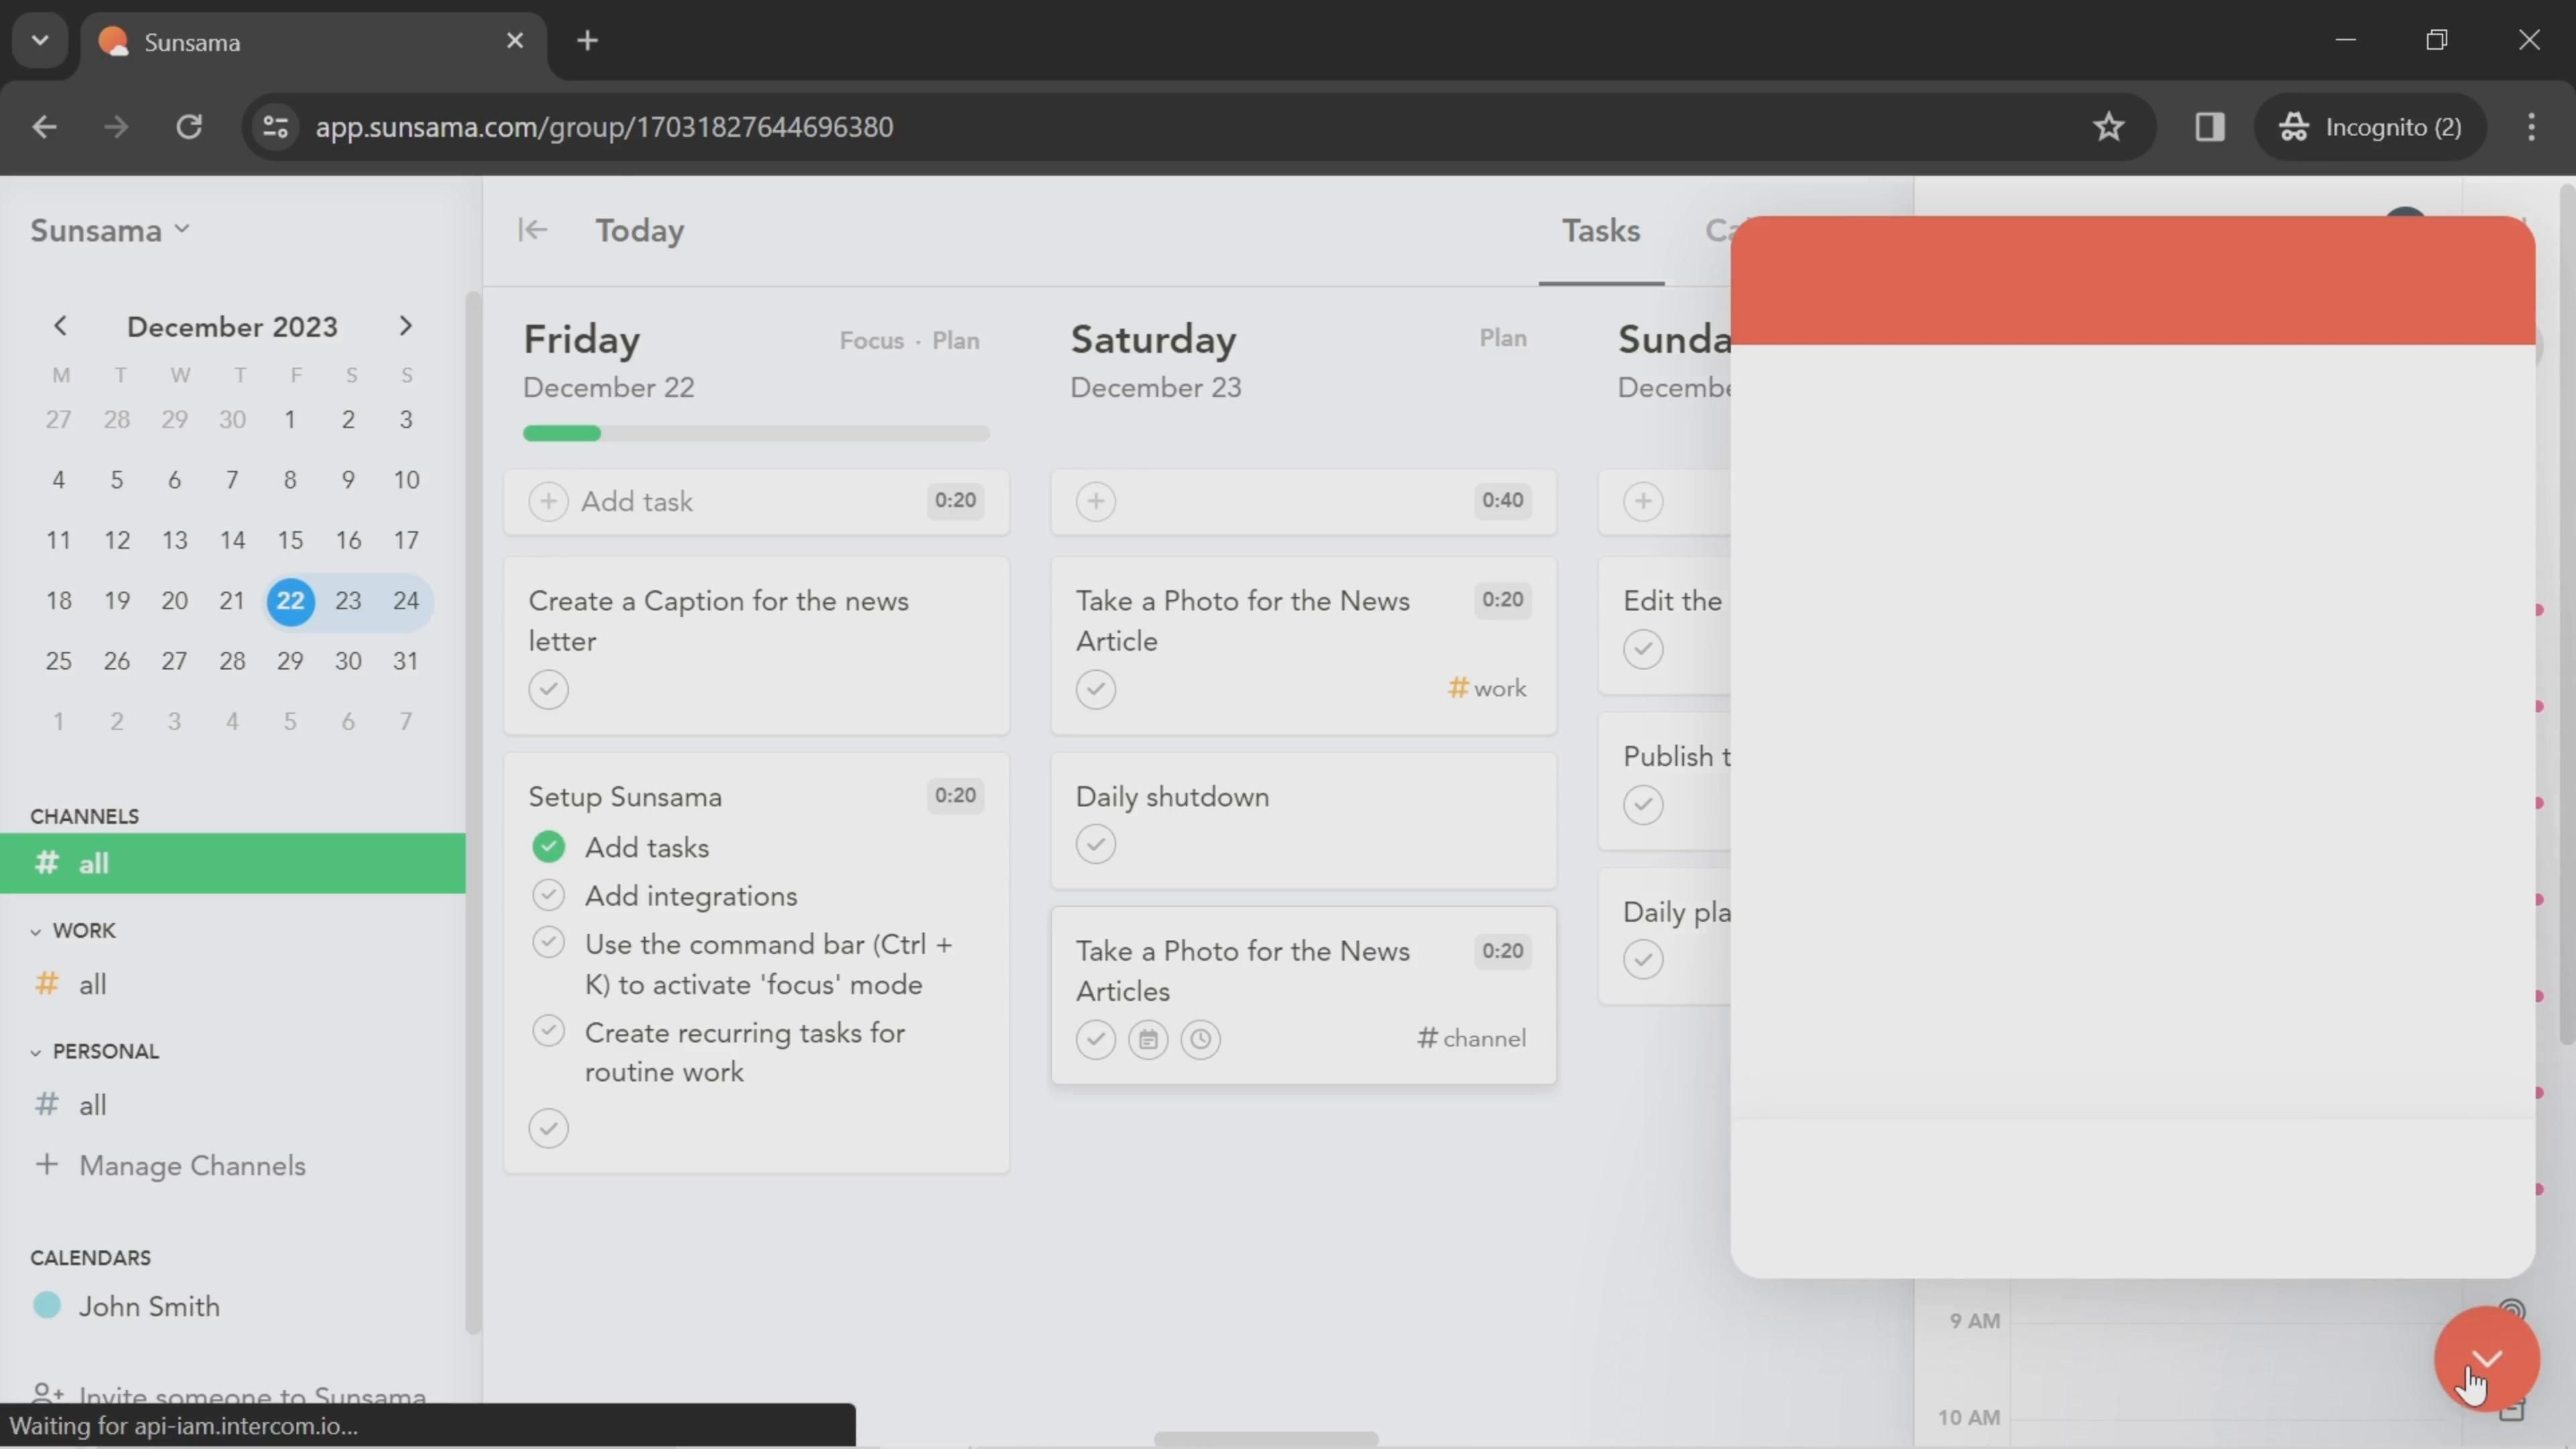Toggle the John Smith calendar color dot
The width and height of the screenshot is (2576, 1449).
[47, 1305]
